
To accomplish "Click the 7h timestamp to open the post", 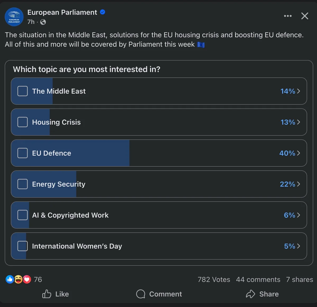I will click(30, 22).
